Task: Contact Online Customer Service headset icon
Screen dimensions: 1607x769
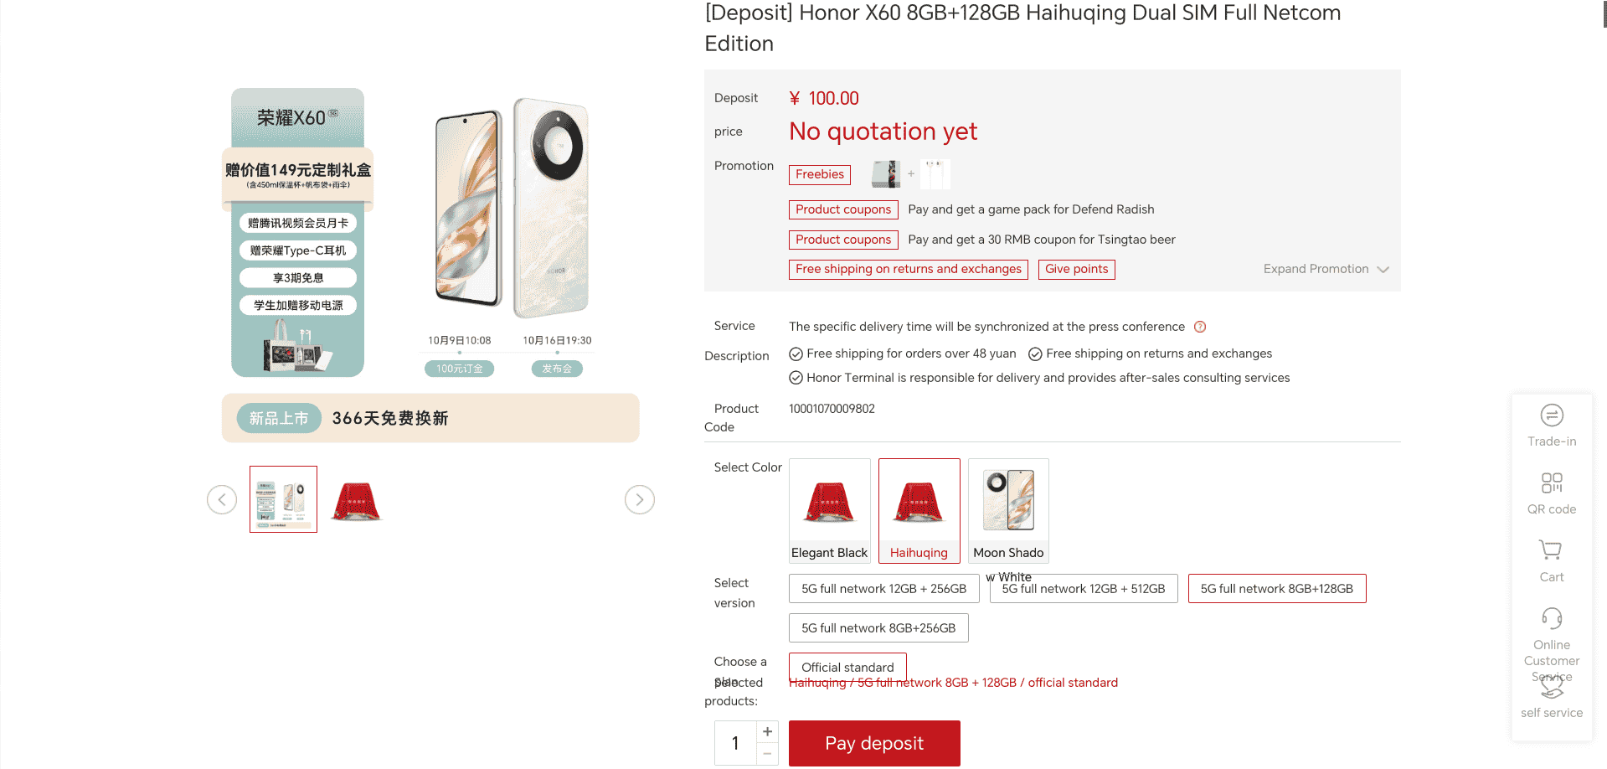Action: pos(1551,619)
